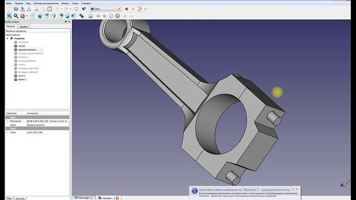Click the Label value field крышка шатуна

[x=48, y=125]
